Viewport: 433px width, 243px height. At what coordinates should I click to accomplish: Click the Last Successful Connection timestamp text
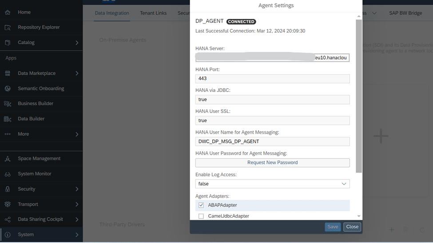250,31
